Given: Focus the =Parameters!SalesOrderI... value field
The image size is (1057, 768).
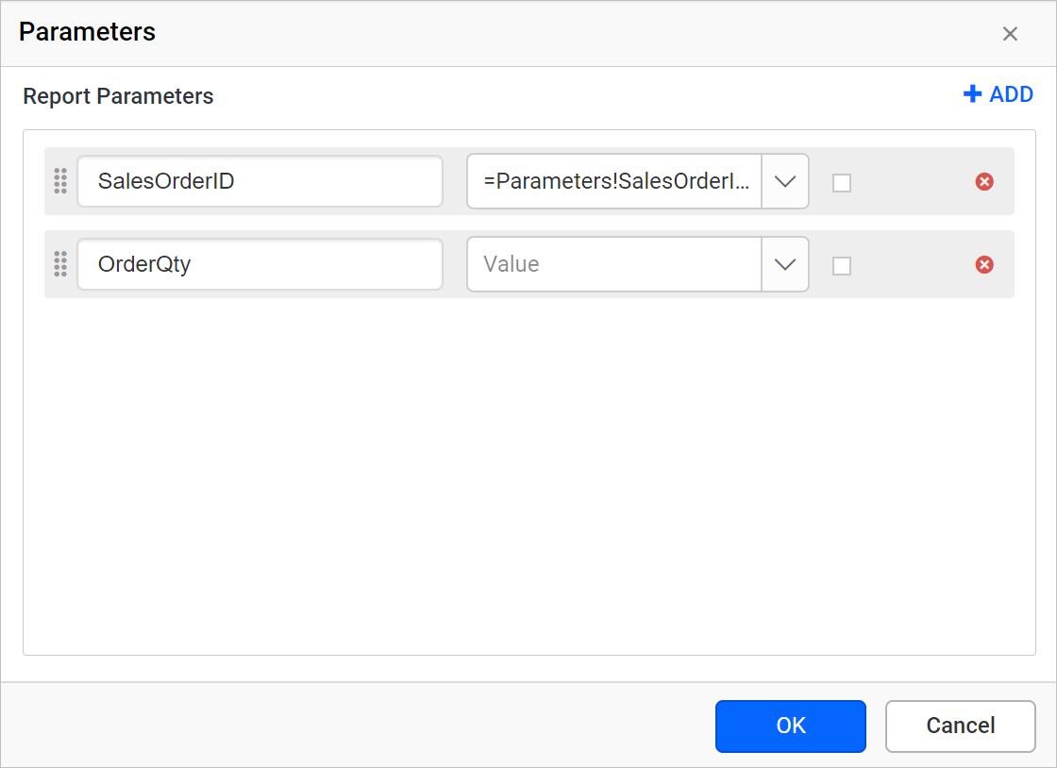Looking at the screenshot, I should (x=614, y=181).
